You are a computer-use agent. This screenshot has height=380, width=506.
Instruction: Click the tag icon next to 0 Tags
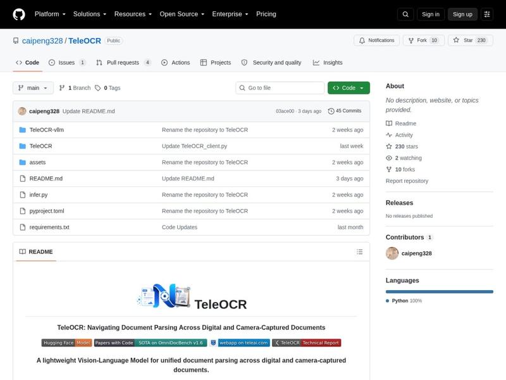(x=98, y=88)
